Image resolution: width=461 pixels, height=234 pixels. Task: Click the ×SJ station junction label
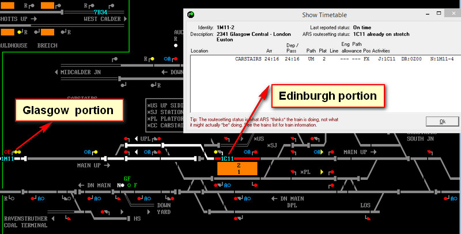[x=272, y=145]
